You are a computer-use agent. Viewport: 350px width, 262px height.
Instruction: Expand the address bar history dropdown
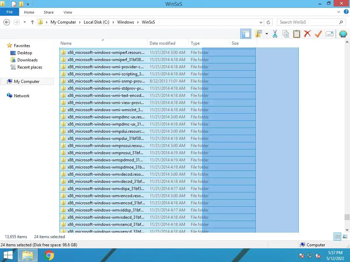[261, 22]
